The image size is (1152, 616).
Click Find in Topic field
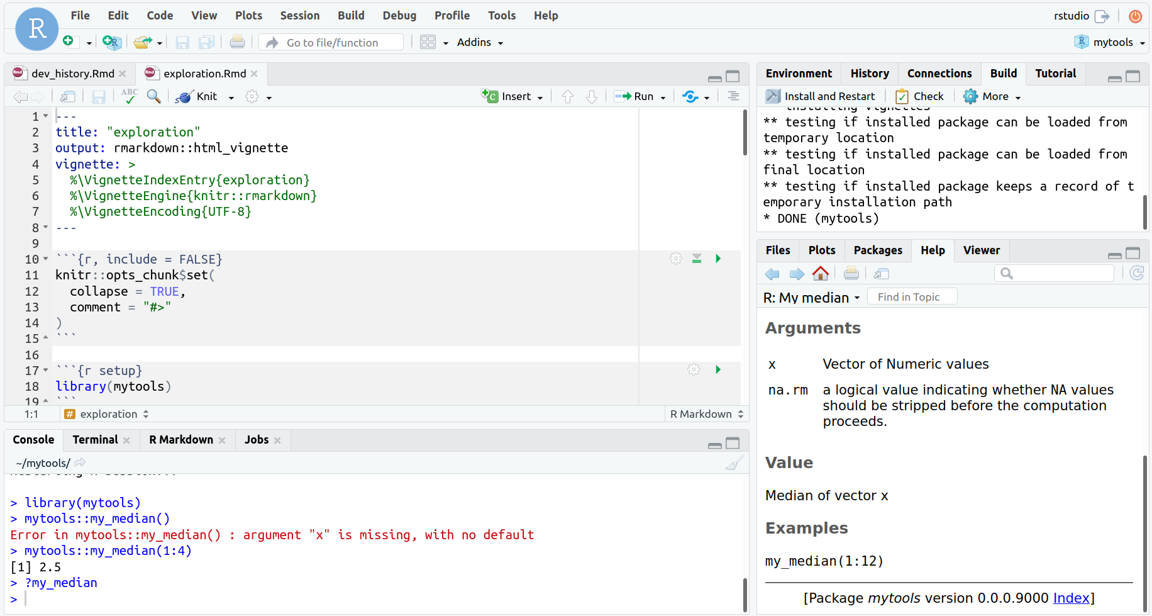coord(912,297)
